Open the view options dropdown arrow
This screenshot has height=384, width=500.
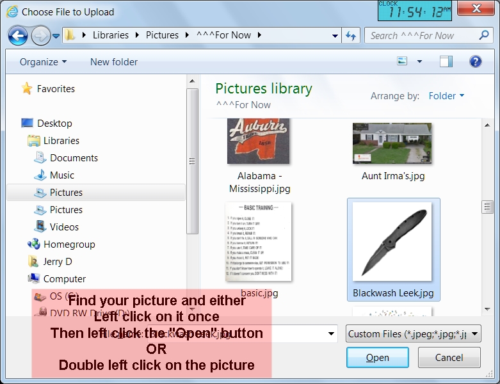point(419,61)
